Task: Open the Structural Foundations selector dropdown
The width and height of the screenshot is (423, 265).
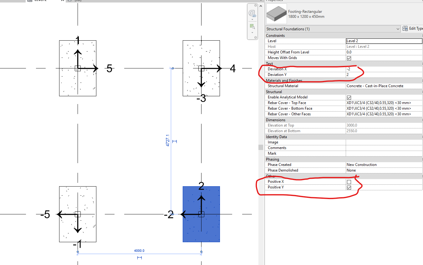Action: [x=399, y=29]
